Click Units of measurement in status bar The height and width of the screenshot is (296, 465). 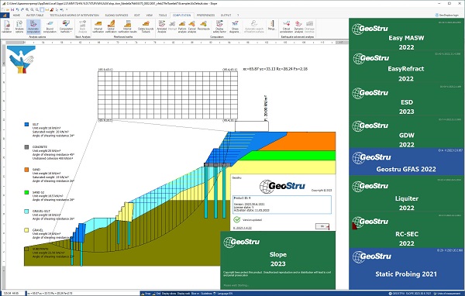[448, 294]
